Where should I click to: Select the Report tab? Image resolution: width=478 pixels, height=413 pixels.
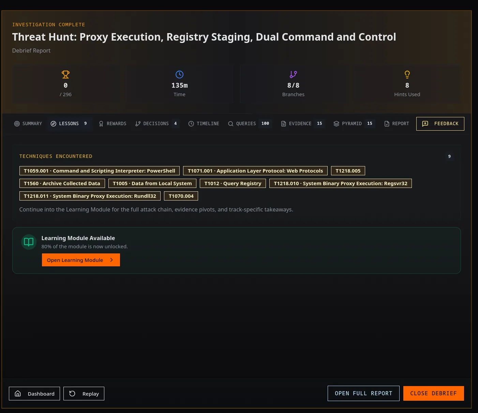397,124
